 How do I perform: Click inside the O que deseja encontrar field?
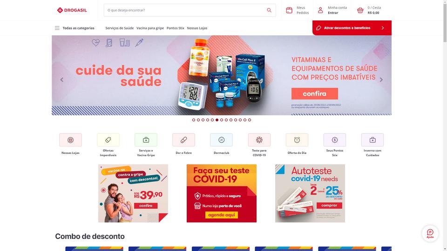click(185, 10)
